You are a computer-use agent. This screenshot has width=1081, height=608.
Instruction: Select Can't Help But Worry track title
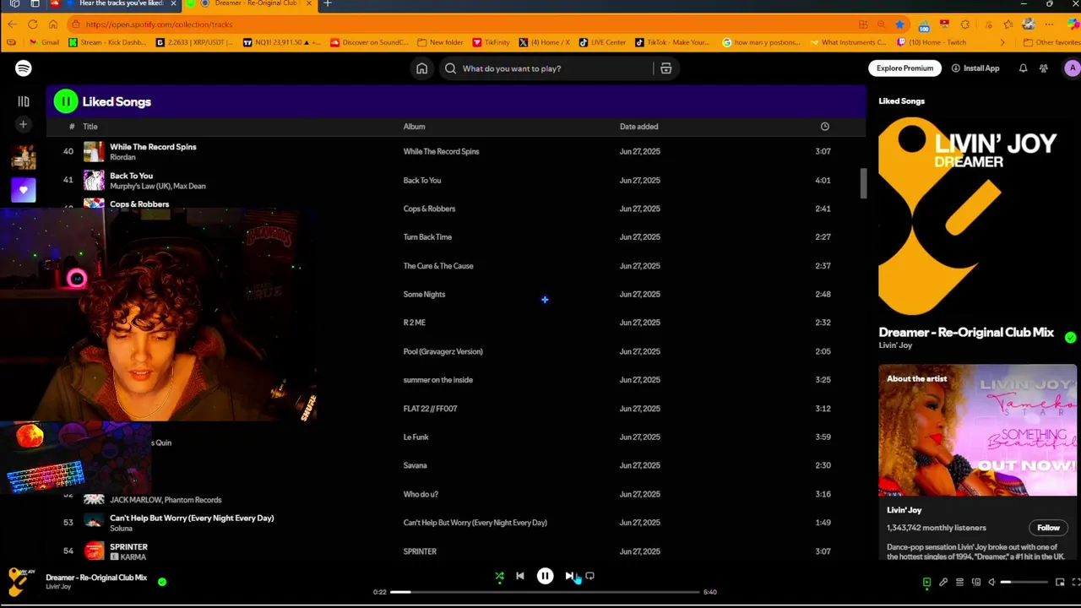tap(192, 518)
